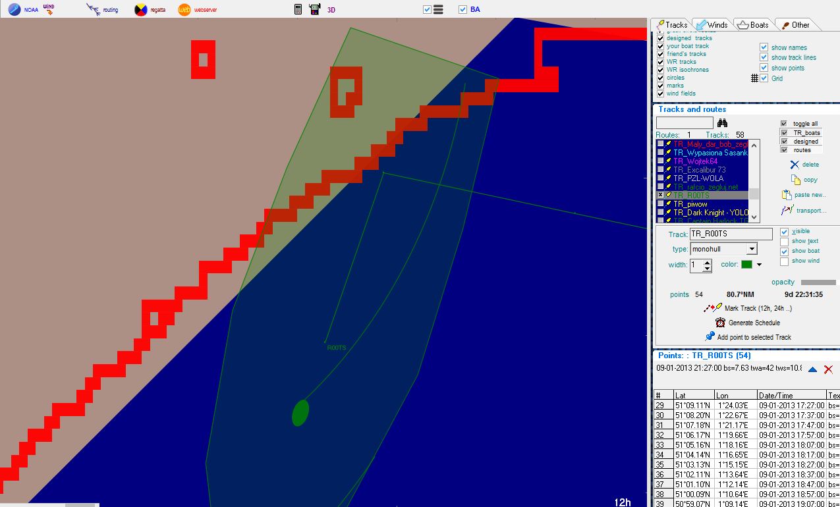Decrease track width with down stepper
840x507 pixels.
[707, 269]
